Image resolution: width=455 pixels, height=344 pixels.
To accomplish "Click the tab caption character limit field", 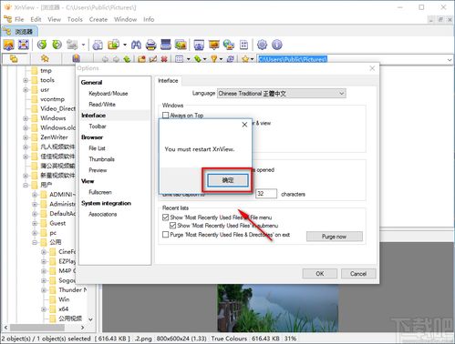I will point(266,194).
